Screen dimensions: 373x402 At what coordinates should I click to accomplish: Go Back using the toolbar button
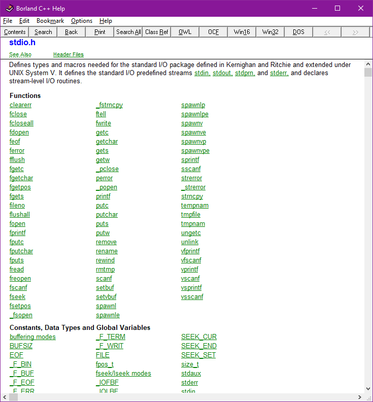(x=72, y=32)
